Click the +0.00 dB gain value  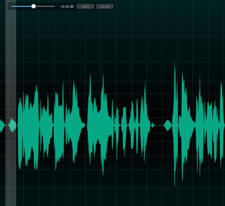point(67,6)
